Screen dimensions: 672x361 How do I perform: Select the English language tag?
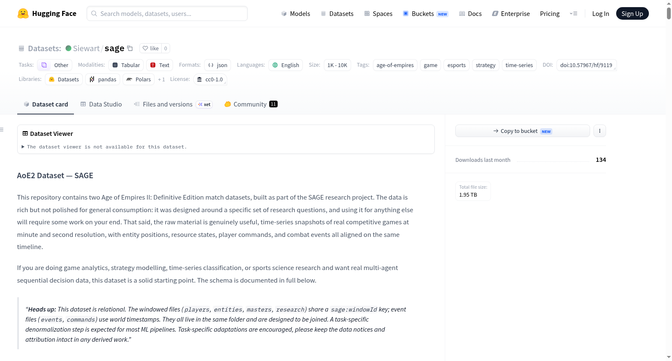pos(286,65)
